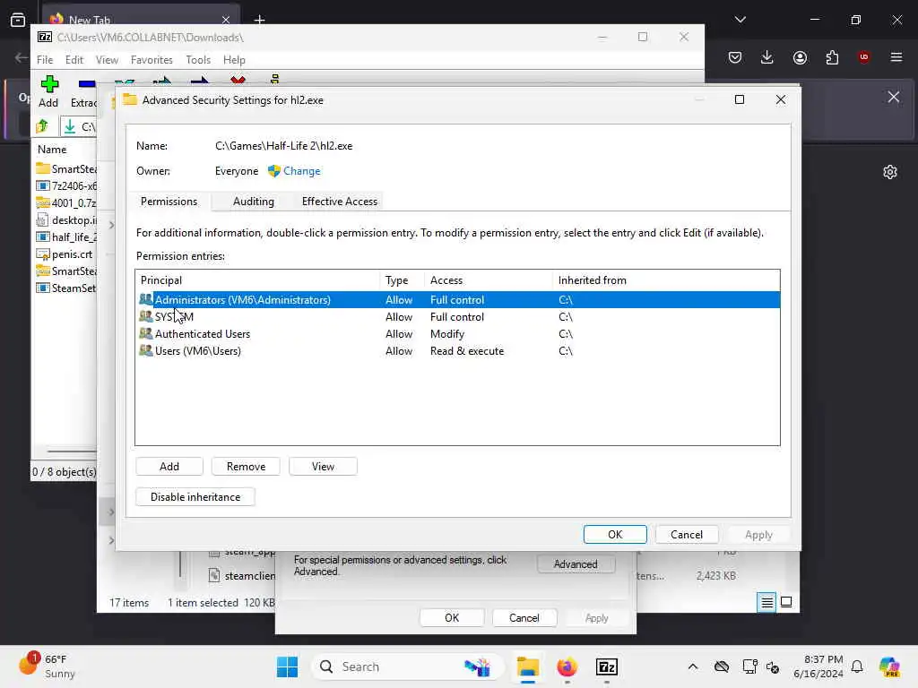Screen dimensions: 918x688
Task: Open the weather widget showing 66°F
Action: (48, 666)
